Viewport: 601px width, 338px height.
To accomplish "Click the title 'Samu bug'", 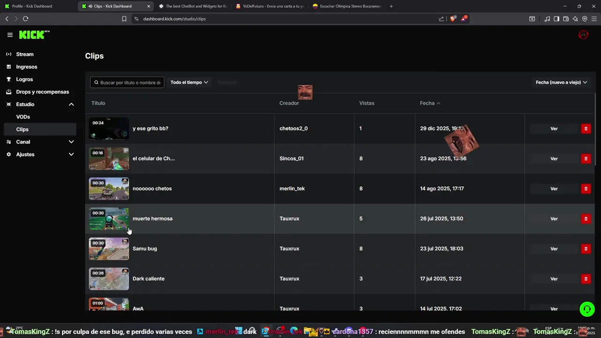I will pos(145,249).
